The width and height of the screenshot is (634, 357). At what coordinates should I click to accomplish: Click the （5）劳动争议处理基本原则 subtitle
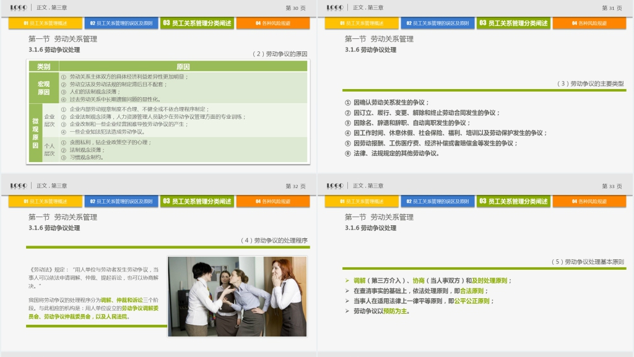[x=587, y=262]
